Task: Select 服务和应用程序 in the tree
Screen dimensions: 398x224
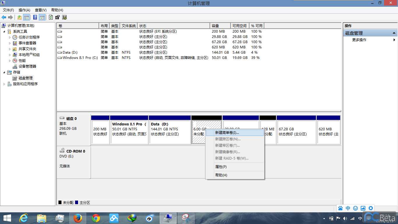Action: coord(25,84)
